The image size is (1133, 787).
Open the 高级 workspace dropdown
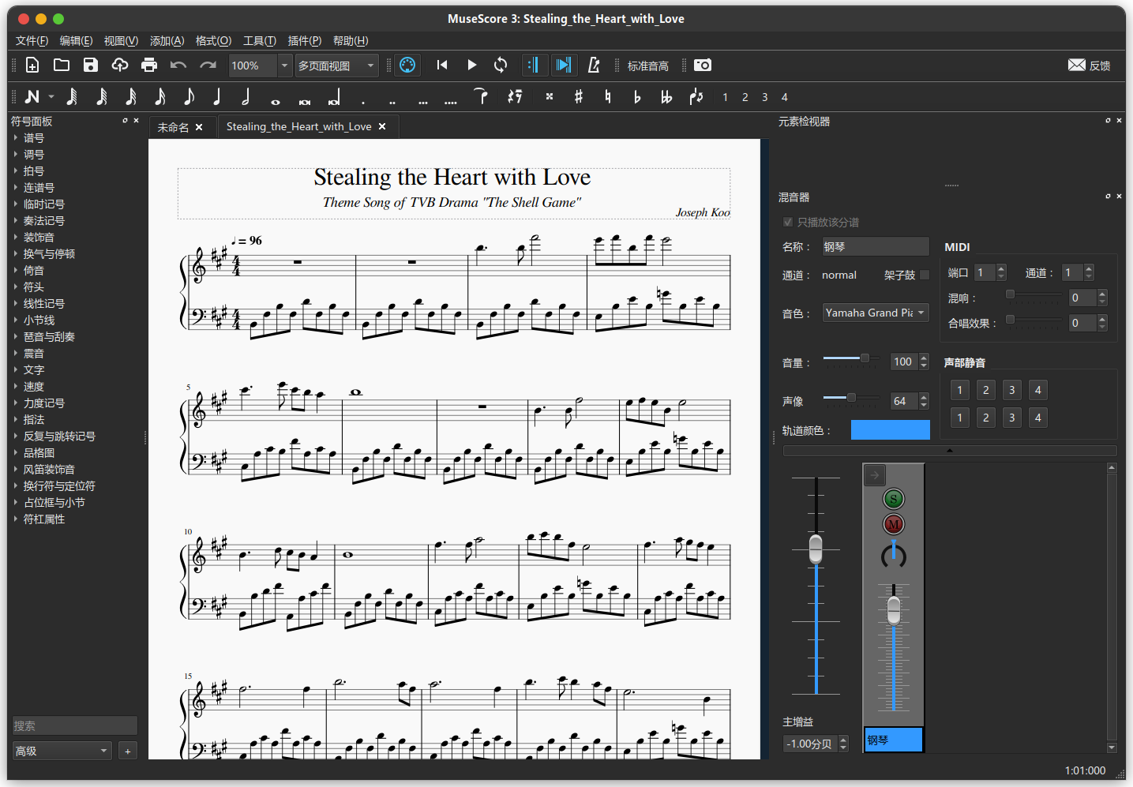click(62, 751)
